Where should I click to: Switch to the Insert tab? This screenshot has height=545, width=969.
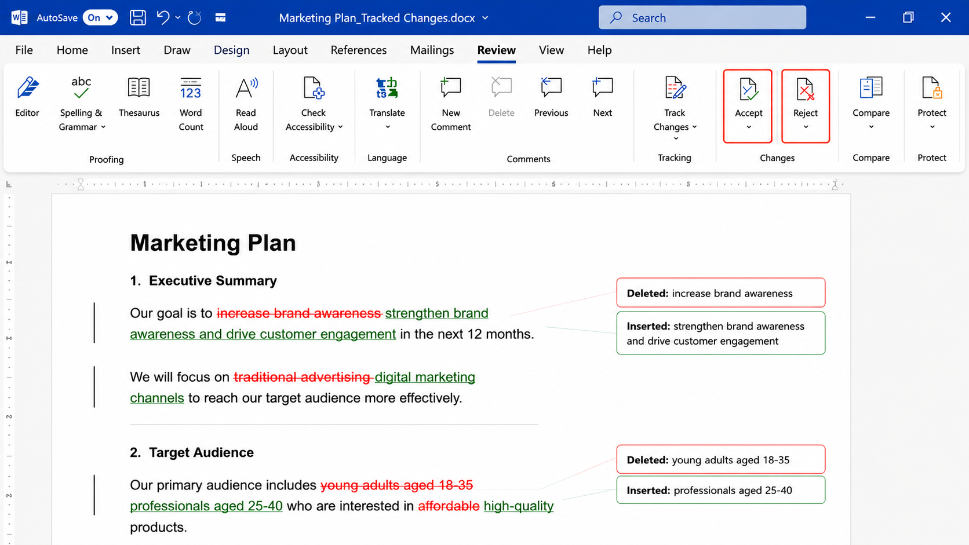click(126, 50)
